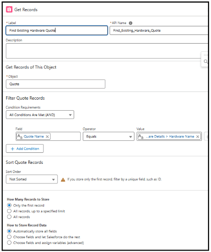
Task: Click the warning triangle icon near Sort Order
Action: (63, 180)
